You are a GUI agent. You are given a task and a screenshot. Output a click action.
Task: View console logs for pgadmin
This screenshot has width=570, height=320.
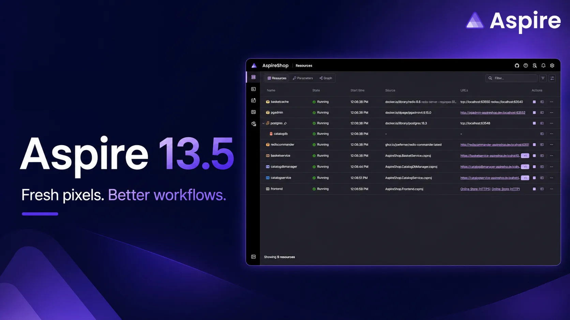pyautogui.click(x=542, y=113)
